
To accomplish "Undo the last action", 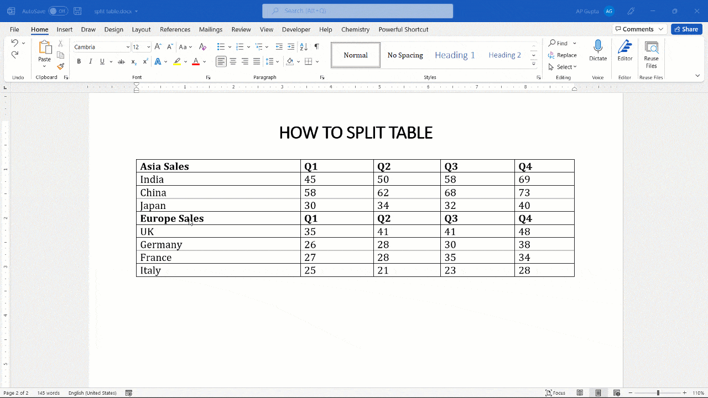I will (14, 43).
